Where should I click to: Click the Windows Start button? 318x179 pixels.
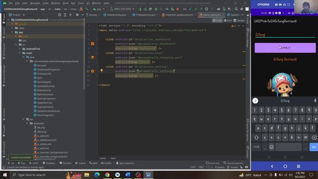coord(5,175)
